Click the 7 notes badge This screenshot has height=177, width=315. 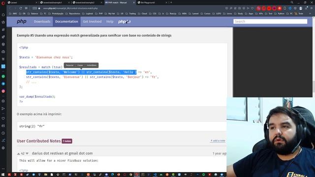pyautogui.click(x=67, y=141)
